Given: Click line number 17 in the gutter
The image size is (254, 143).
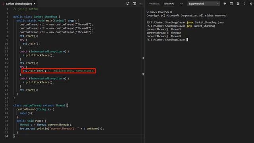Looking at the screenshot, I should pos(6,71).
